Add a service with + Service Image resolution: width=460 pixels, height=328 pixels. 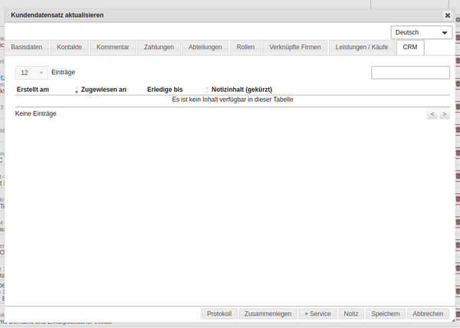point(317,313)
